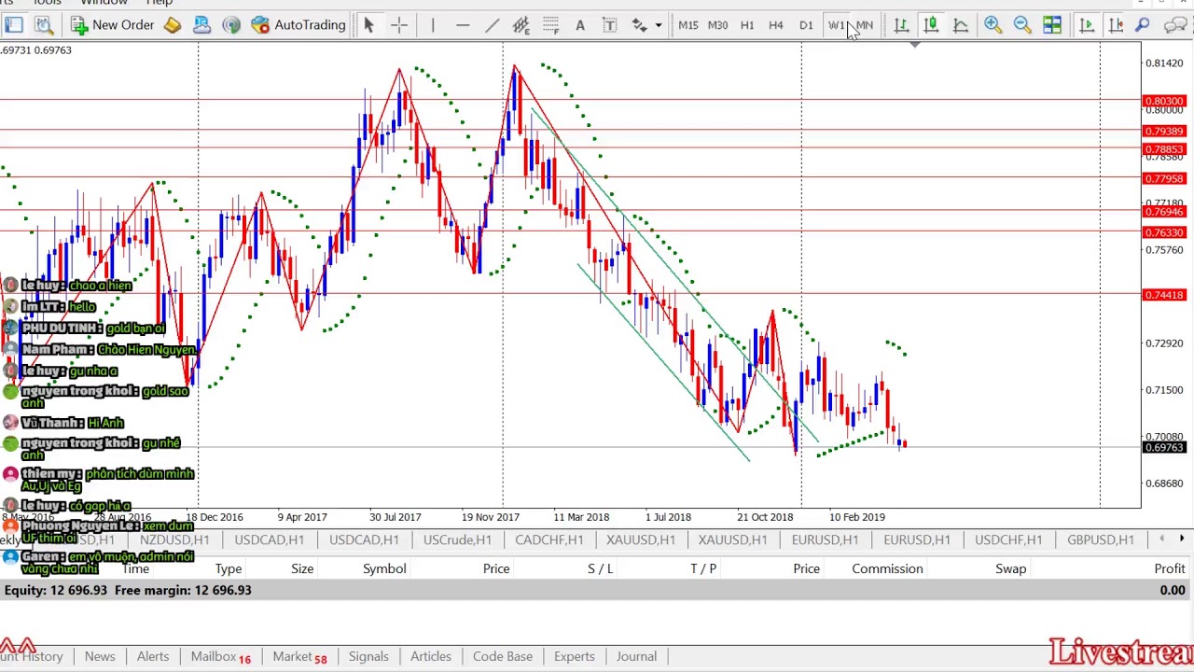This screenshot has height=672, width=1194.
Task: Open the Experts terminal tab
Action: click(x=575, y=656)
